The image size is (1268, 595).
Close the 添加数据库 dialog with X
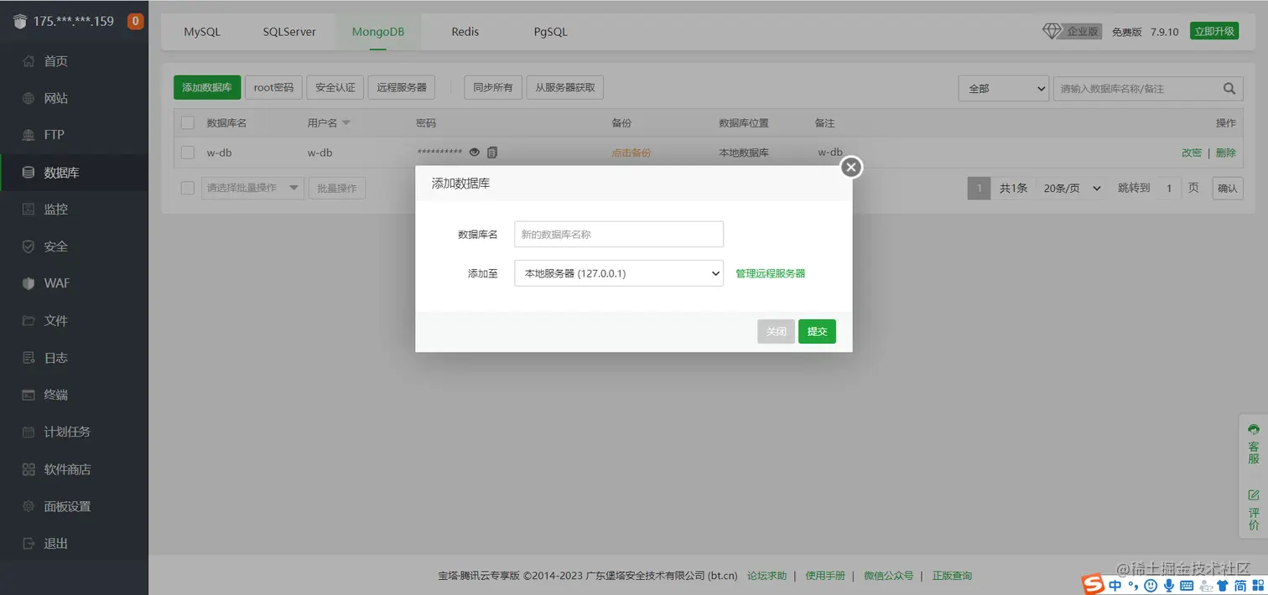point(851,168)
